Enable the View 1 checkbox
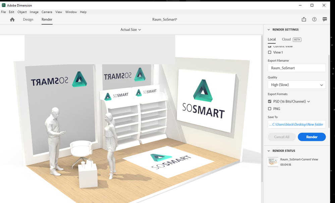The image size is (335, 203). 270,52
